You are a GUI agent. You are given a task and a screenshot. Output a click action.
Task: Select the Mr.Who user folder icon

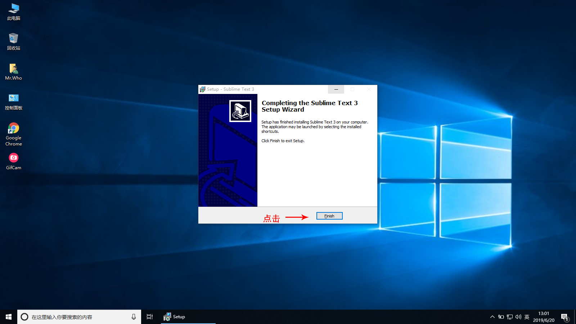pos(14,72)
